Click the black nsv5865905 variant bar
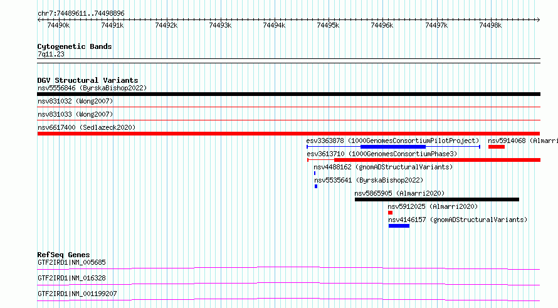The image size is (558, 308). [x=437, y=199]
